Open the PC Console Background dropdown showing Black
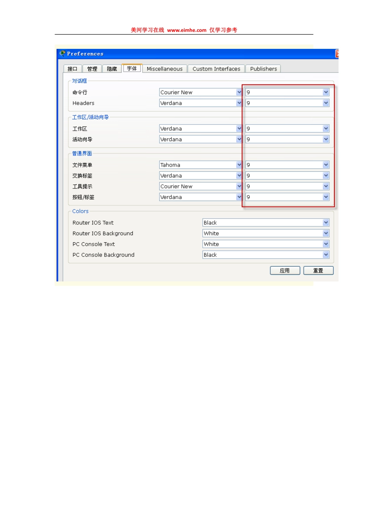368x521 pixels. [326, 255]
